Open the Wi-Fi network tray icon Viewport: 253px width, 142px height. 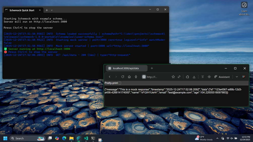coord(228,138)
